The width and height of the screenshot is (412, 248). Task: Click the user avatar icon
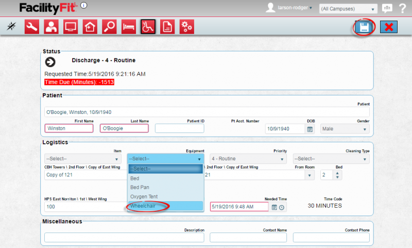[x=270, y=8]
